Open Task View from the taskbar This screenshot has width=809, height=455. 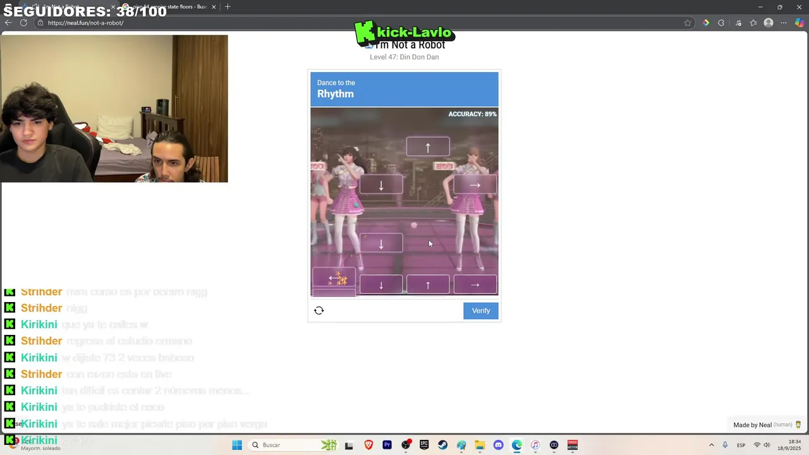tap(349, 445)
